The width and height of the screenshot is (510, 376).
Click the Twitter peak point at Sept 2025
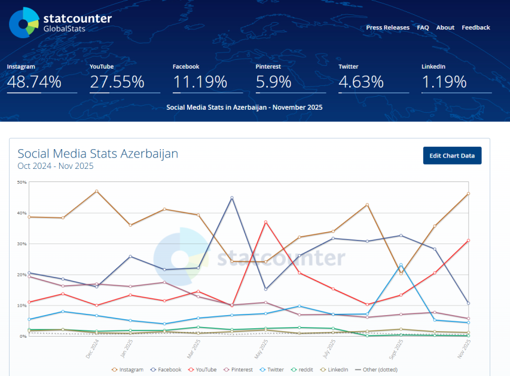tap(401, 265)
